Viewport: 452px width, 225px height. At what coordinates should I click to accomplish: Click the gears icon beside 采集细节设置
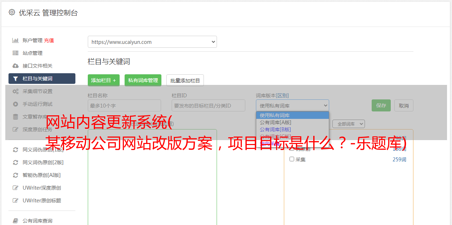(x=15, y=91)
